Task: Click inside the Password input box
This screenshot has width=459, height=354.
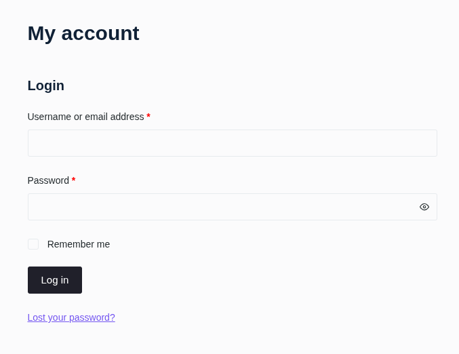Action: (x=221, y=207)
